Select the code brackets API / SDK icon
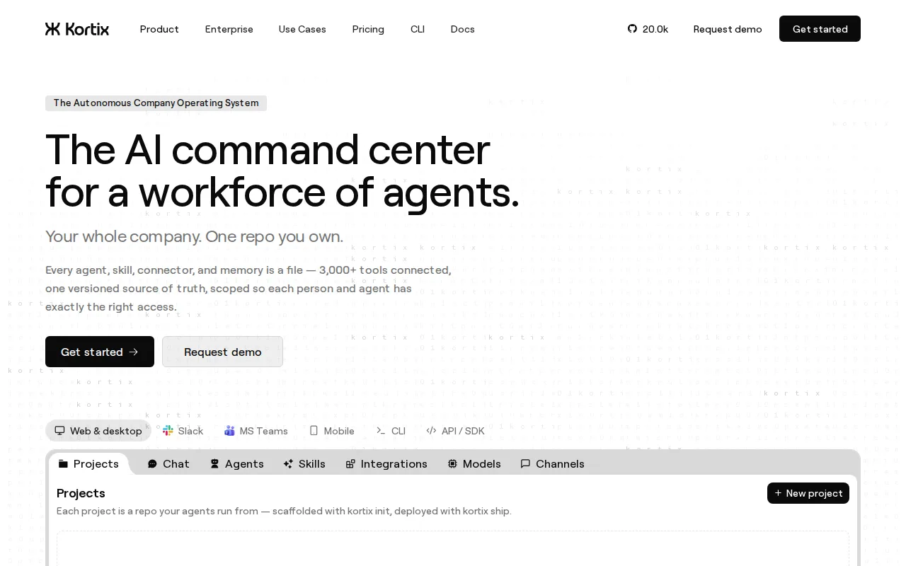 pos(431,431)
